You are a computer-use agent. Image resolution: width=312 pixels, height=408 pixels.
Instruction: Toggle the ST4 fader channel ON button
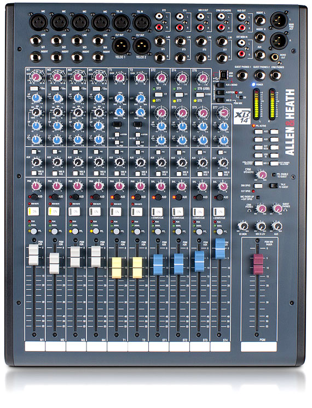coord(219,212)
